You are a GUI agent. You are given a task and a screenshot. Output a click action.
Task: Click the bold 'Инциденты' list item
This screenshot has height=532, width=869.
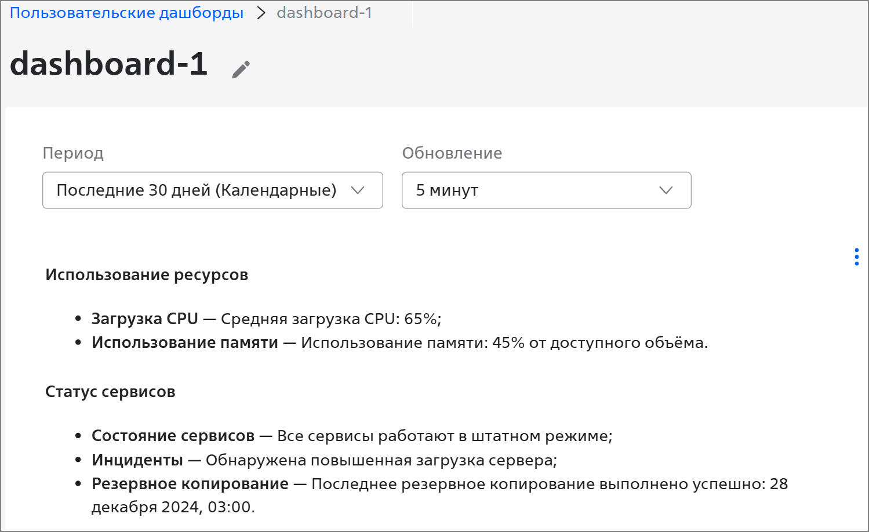[137, 460]
